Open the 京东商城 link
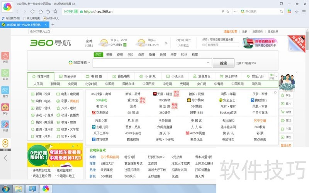 coord(100,113)
